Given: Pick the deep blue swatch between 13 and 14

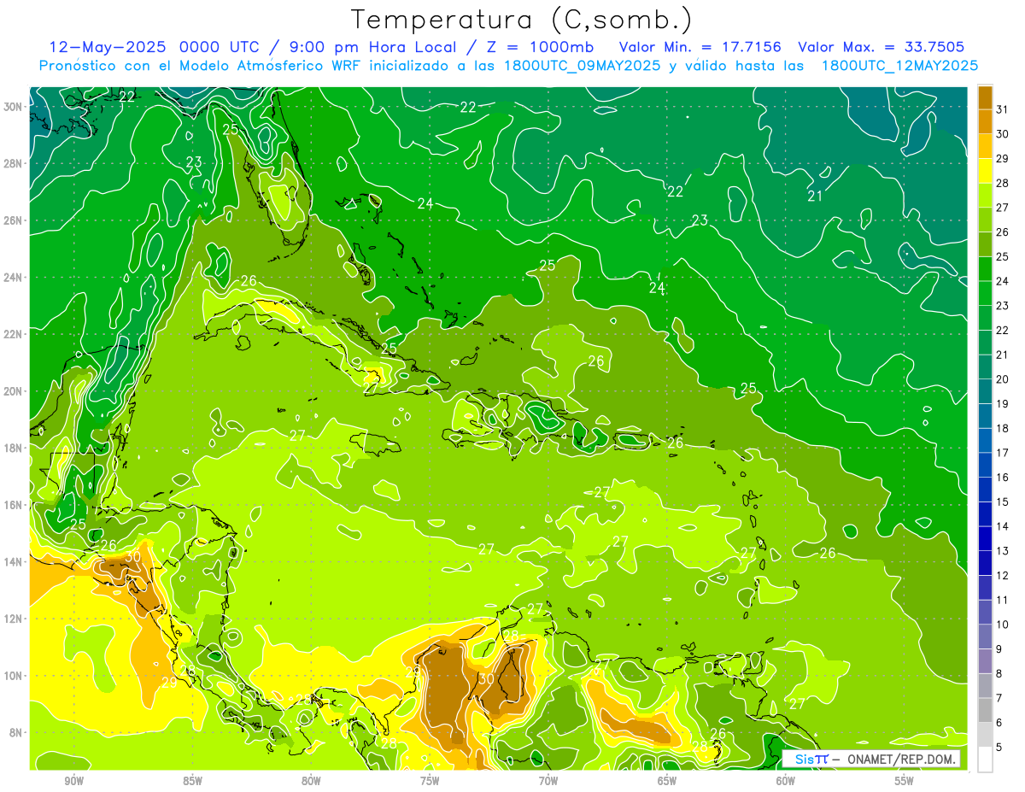Looking at the screenshot, I should 985,539.
